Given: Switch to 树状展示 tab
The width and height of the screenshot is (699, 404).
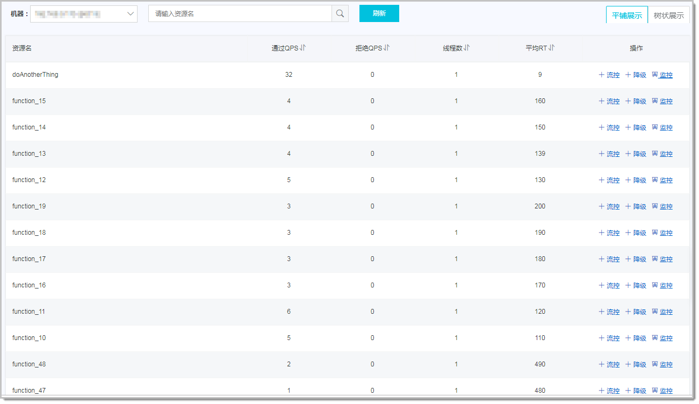Looking at the screenshot, I should tap(669, 15).
